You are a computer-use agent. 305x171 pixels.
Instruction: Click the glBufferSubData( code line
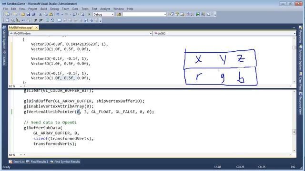43,128
